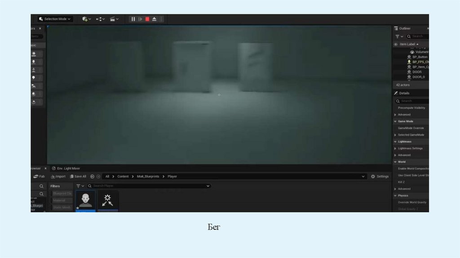Select the character blueprint thumbnail
This screenshot has width=460, height=258.
[85, 201]
